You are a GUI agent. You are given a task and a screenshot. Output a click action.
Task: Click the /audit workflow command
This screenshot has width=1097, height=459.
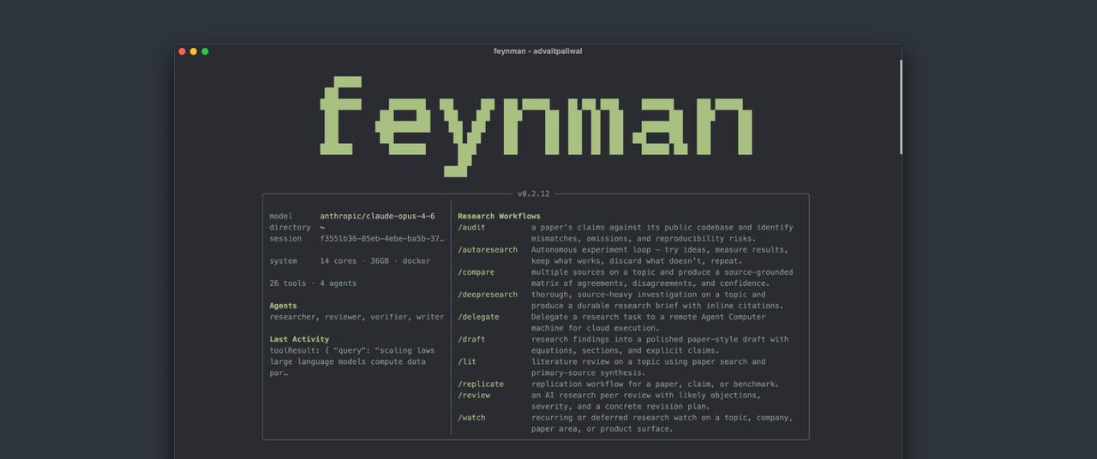[x=471, y=228]
